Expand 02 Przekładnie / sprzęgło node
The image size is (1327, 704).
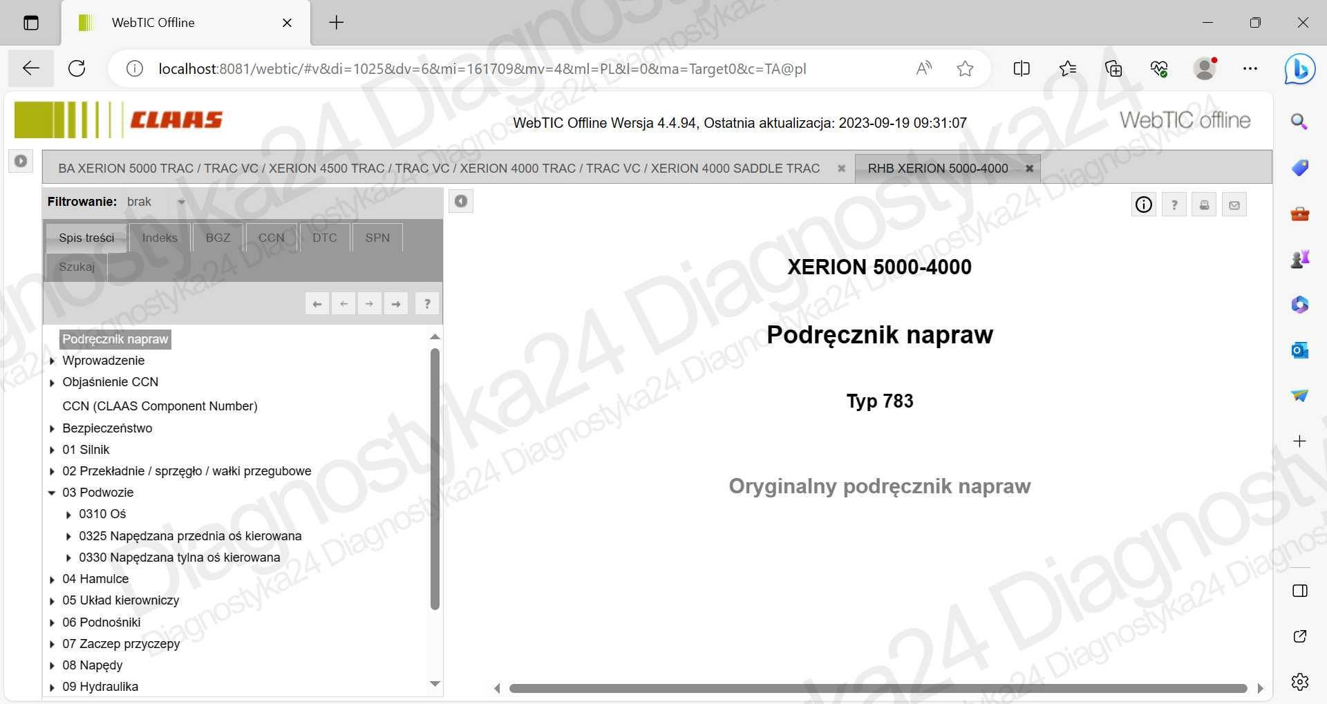(53, 472)
